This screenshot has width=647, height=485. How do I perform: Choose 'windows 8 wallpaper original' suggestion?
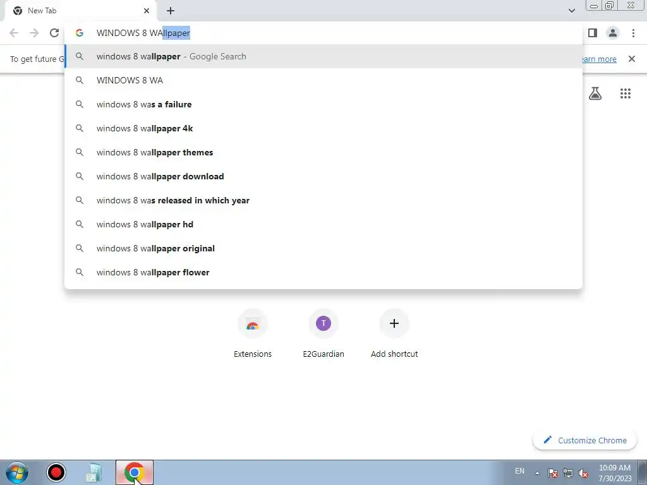coord(323,248)
